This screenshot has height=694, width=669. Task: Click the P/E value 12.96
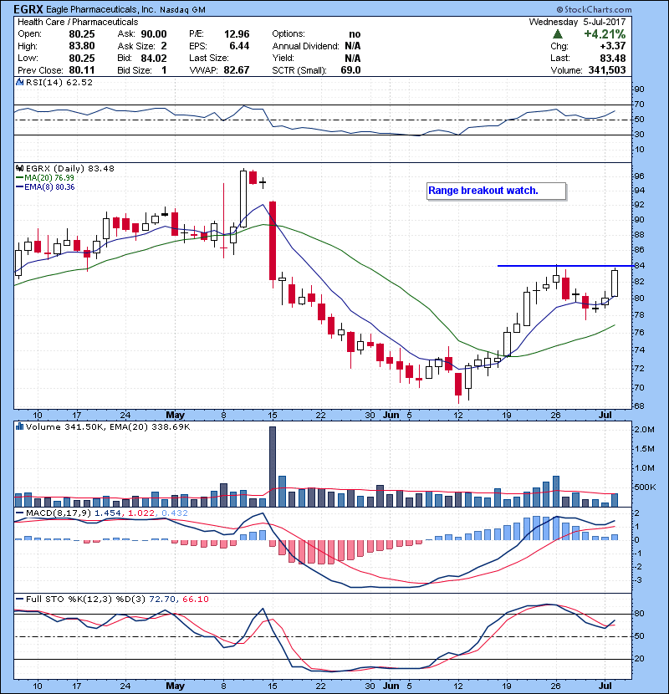coord(237,34)
